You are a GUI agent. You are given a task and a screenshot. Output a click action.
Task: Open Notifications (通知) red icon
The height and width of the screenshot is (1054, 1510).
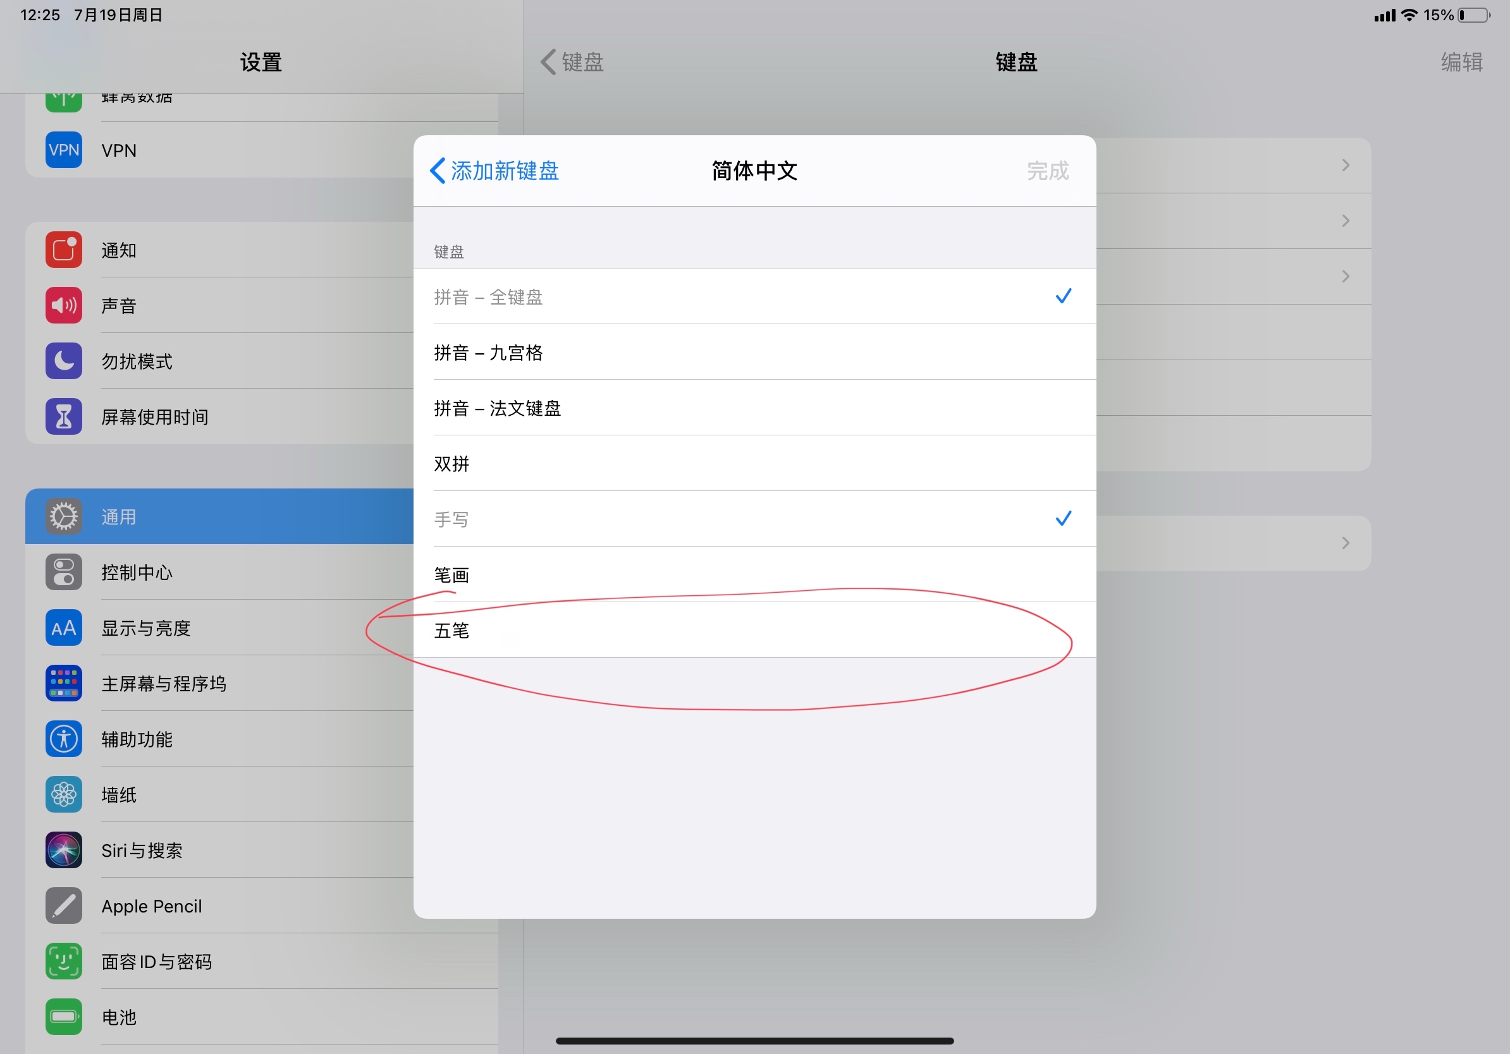point(64,250)
